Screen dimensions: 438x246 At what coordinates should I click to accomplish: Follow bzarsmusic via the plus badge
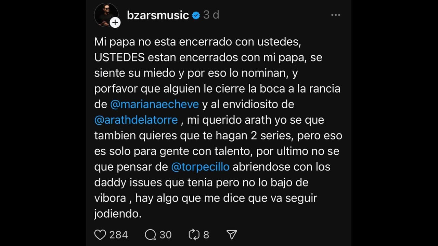click(116, 23)
